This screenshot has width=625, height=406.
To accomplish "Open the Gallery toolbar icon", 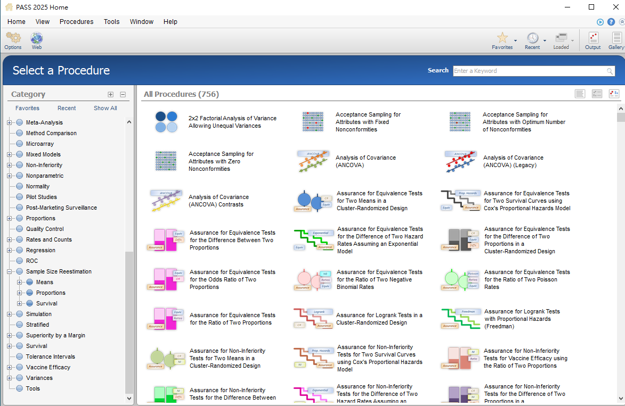I will [x=616, y=38].
